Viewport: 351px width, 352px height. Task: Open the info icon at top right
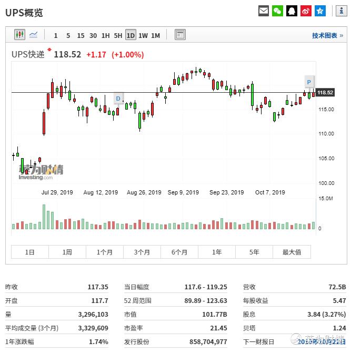click(x=341, y=11)
